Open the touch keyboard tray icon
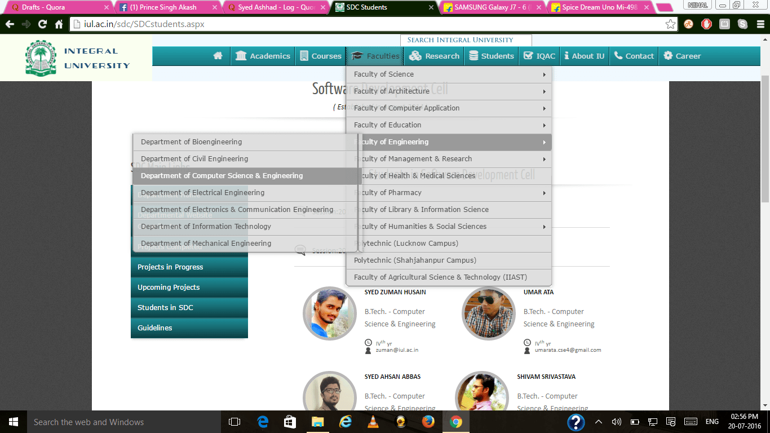 click(x=691, y=422)
